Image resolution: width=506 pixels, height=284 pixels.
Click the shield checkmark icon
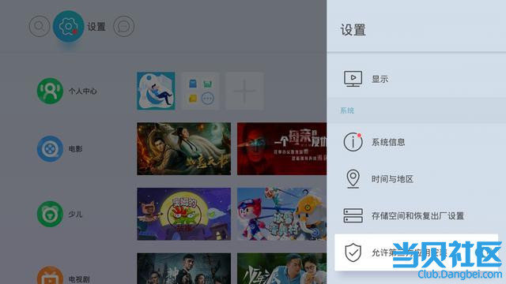click(353, 252)
